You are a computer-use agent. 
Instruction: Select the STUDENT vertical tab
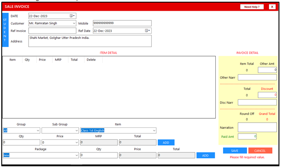[5, 30]
